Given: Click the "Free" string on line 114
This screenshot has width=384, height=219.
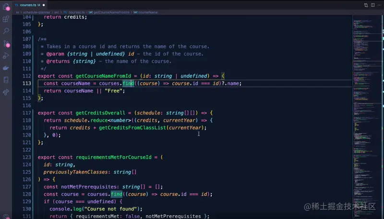Looking at the screenshot, I should 113,91.
